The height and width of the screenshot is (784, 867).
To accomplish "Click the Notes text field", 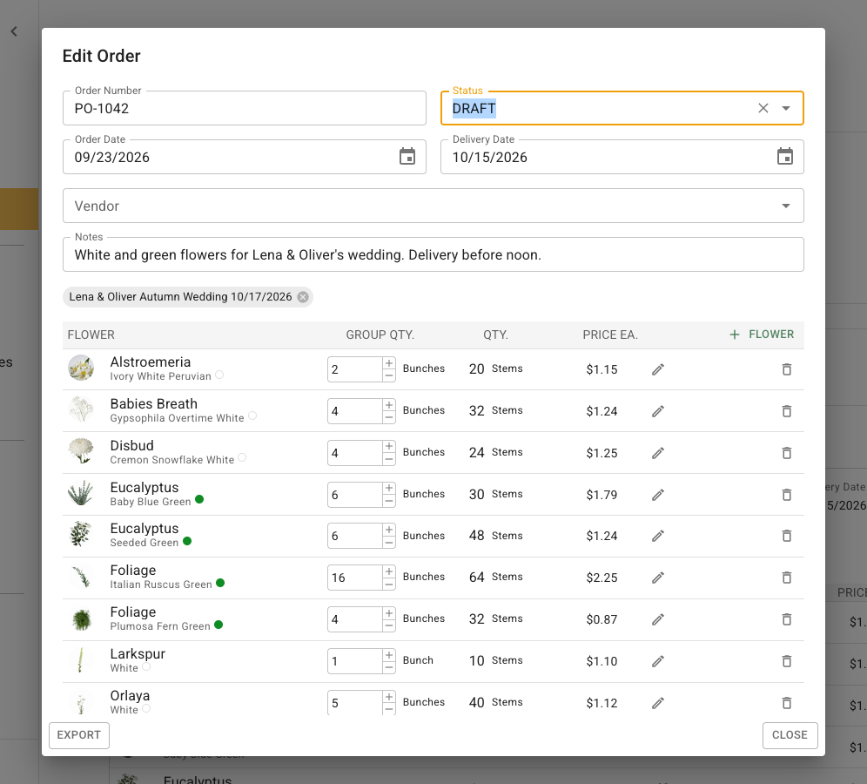I will point(433,254).
